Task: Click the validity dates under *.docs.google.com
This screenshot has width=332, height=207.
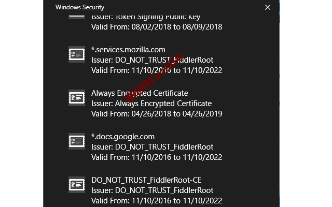Action: coord(157,157)
